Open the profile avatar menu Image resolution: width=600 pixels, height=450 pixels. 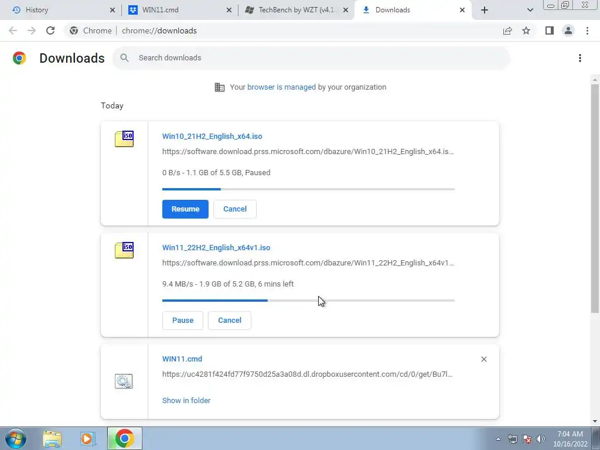pos(568,30)
